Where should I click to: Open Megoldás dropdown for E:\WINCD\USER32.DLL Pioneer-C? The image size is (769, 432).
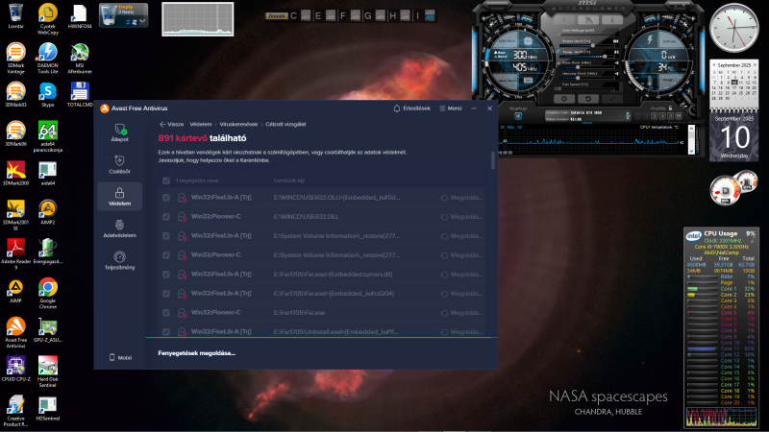coord(461,217)
